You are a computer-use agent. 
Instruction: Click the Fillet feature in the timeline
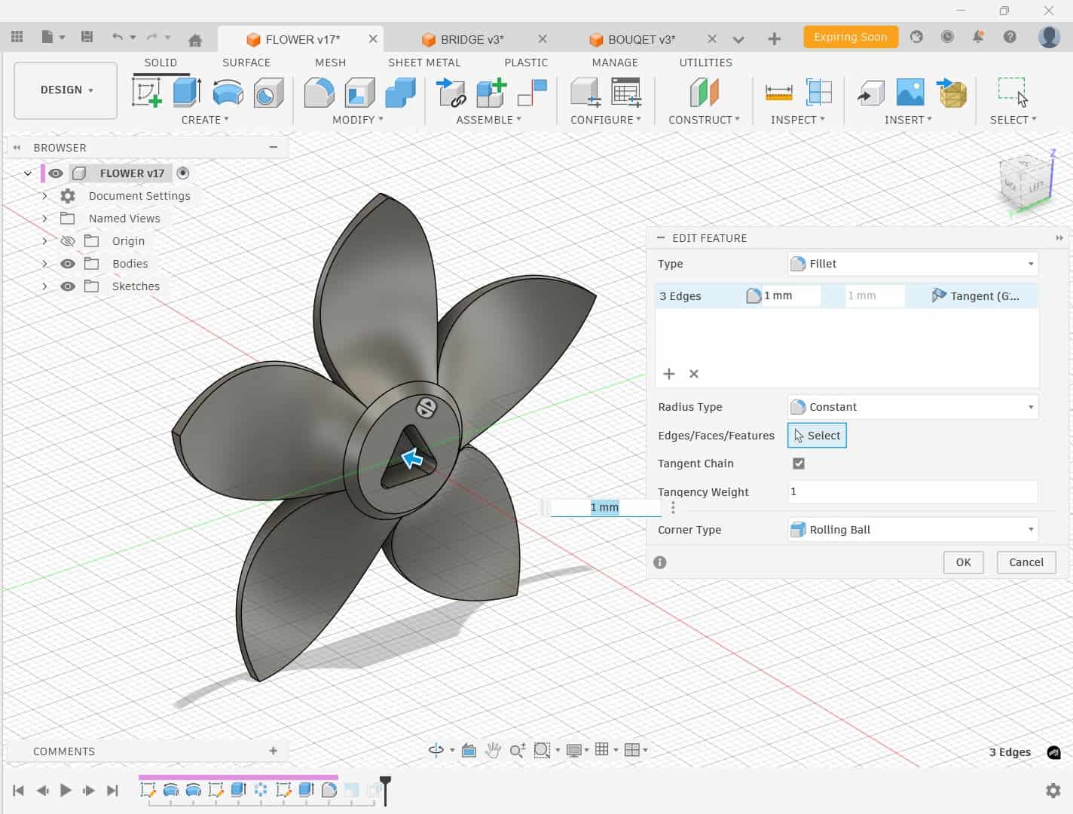pyautogui.click(x=329, y=790)
